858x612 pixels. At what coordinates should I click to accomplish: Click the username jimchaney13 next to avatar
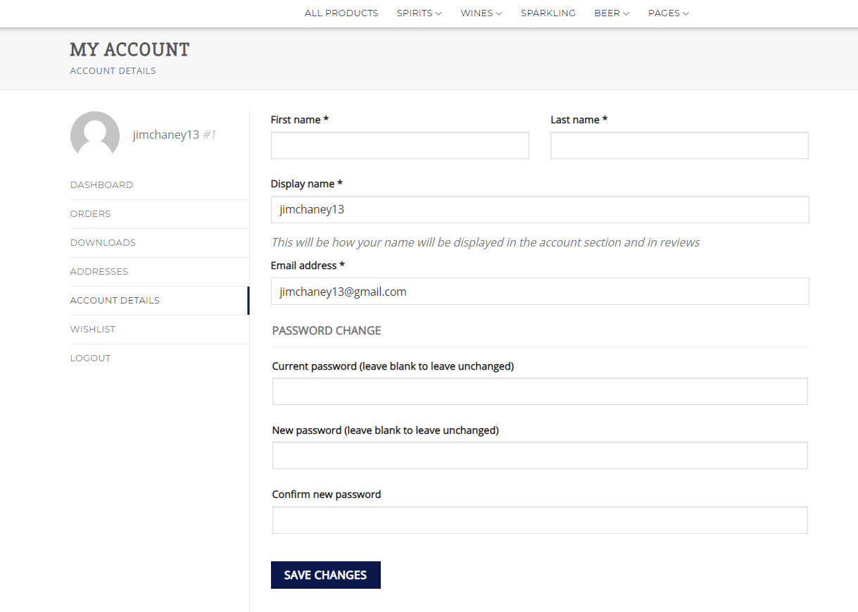click(x=165, y=135)
